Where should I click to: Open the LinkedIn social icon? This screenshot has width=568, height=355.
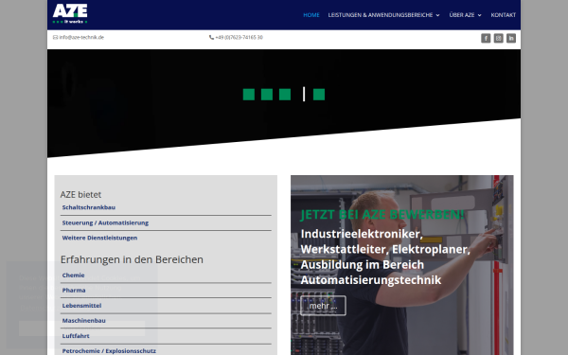(x=511, y=38)
